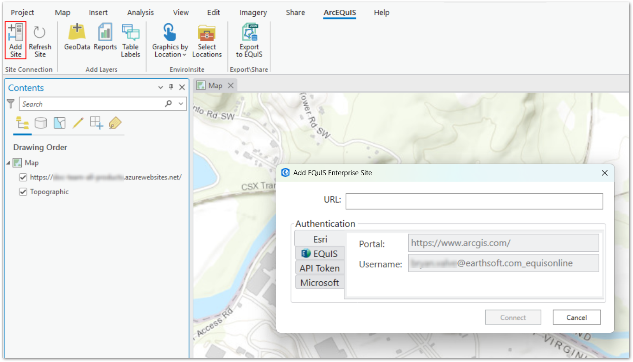633x362 pixels.
Task: Switch to List By Data Source view
Action: (x=41, y=123)
